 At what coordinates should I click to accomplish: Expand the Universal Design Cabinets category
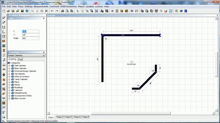pos(9,71)
